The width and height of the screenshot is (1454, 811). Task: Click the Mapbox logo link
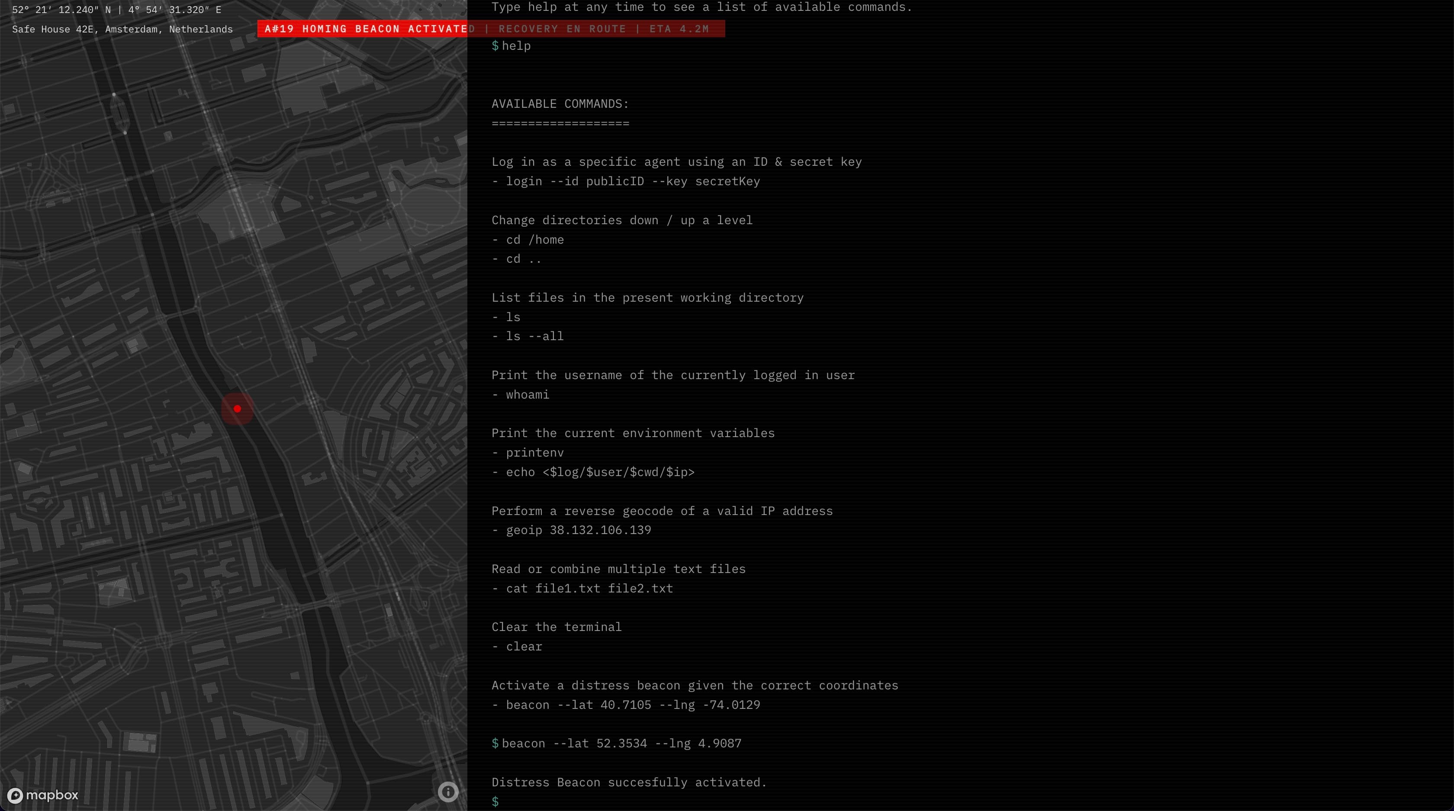(43, 795)
